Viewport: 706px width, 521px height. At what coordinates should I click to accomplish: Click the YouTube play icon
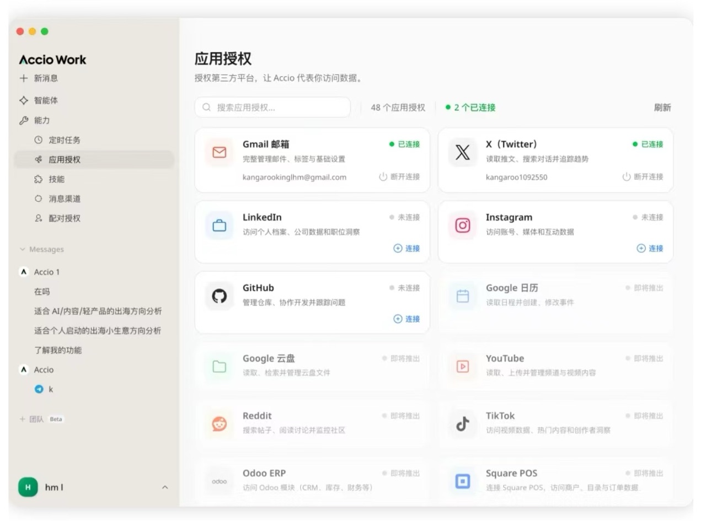tap(462, 367)
